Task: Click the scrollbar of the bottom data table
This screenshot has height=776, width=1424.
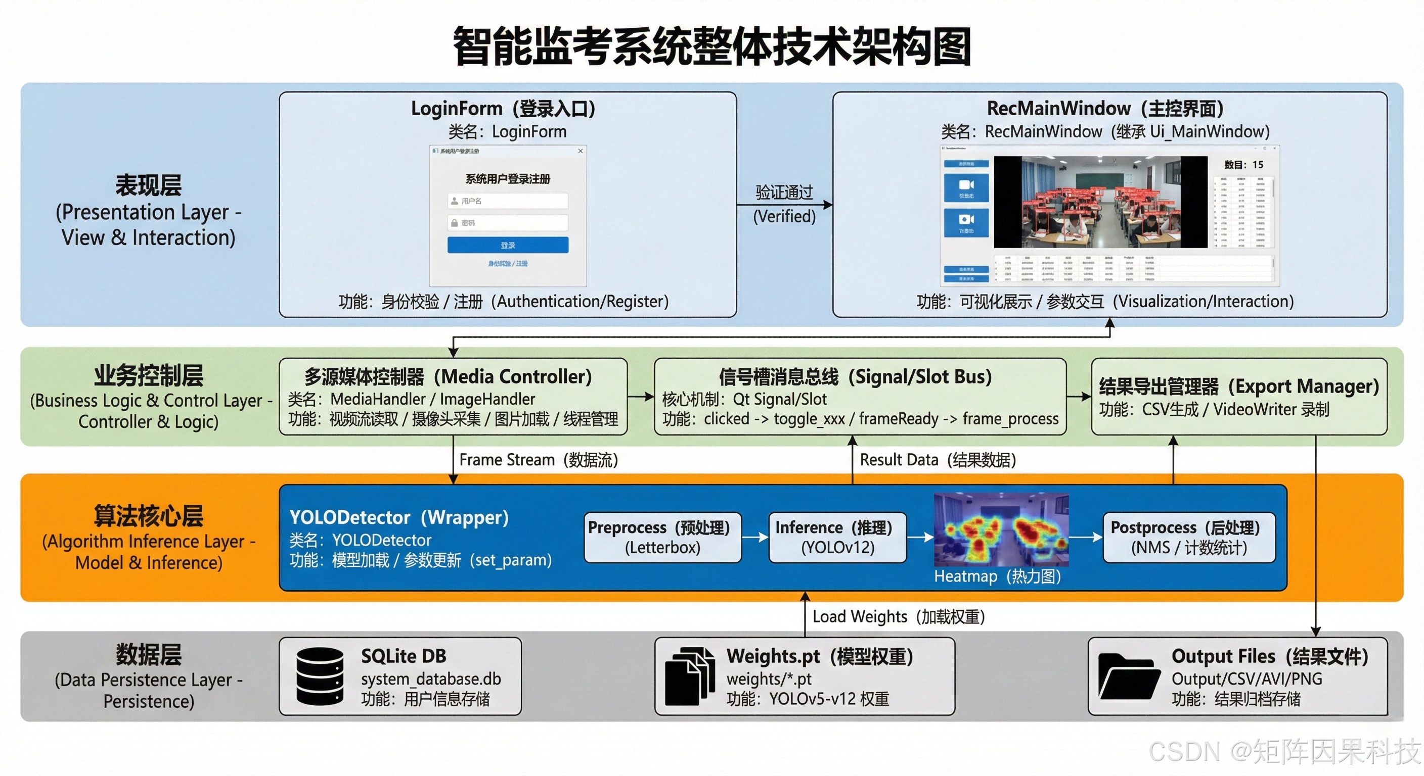Action: (1273, 263)
